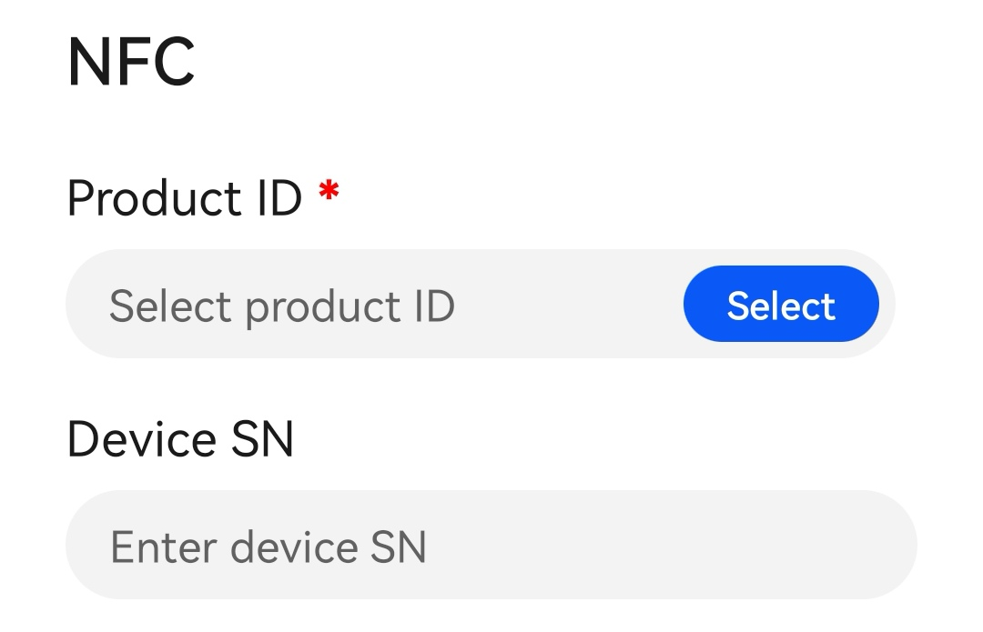The height and width of the screenshot is (632, 983).
Task: Activate the device serial number text box
Action: tap(491, 545)
